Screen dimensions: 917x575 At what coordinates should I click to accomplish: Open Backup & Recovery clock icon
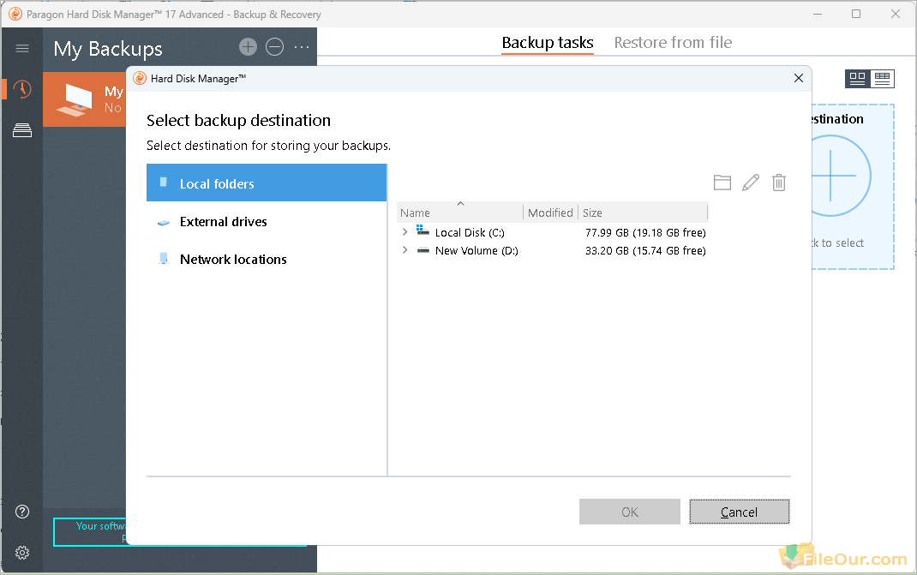[22, 89]
